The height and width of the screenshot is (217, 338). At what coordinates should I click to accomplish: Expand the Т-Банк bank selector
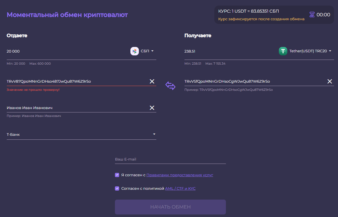[x=81, y=134]
